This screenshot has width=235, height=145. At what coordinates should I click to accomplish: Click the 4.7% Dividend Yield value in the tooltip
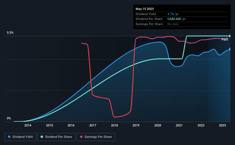(x=171, y=14)
